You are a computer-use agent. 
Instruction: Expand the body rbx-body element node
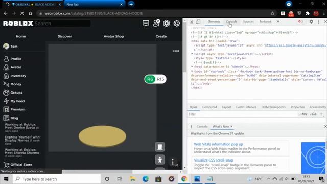point(192,71)
